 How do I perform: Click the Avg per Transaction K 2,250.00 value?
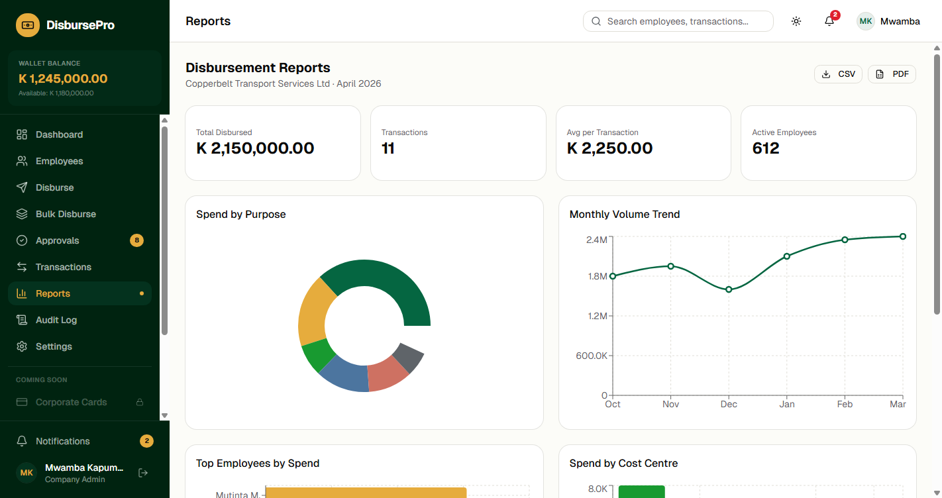coord(610,148)
